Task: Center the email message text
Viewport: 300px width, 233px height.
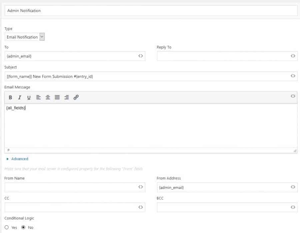Action: 48,97
